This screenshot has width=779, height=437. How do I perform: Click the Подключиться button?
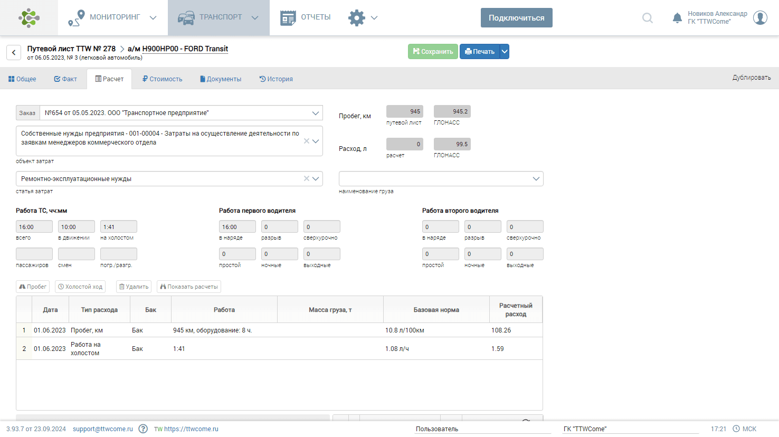516,17
